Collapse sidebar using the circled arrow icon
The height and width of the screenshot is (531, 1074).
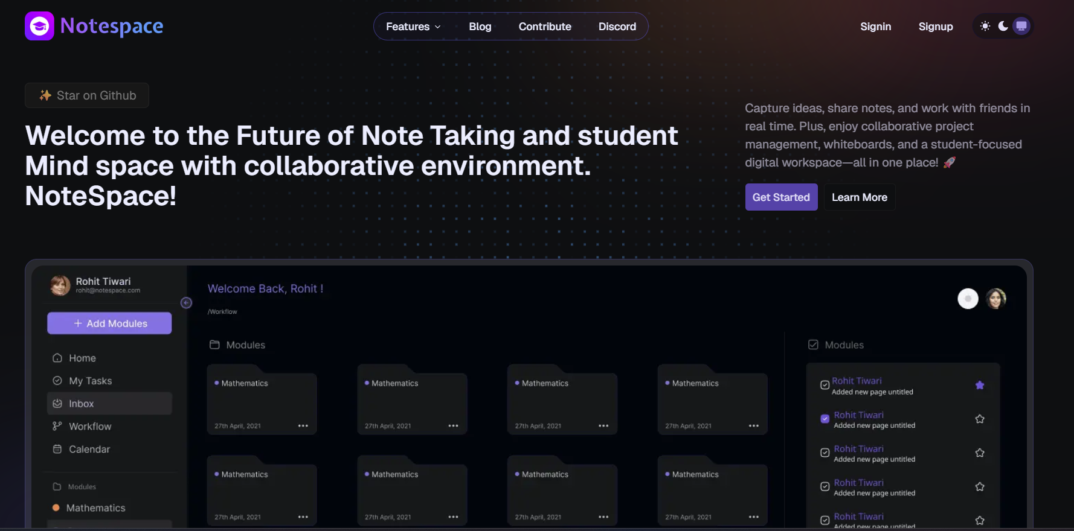186,303
